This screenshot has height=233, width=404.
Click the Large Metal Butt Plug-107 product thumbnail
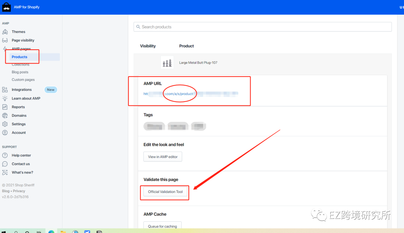coord(167,62)
